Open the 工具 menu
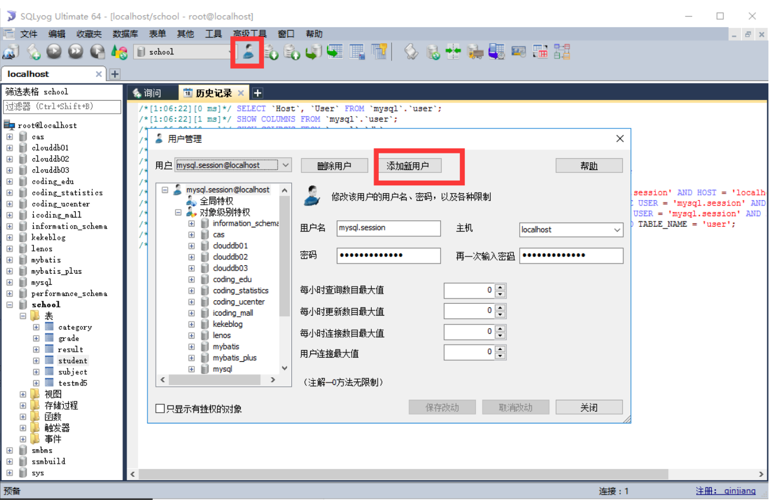 coord(214,34)
